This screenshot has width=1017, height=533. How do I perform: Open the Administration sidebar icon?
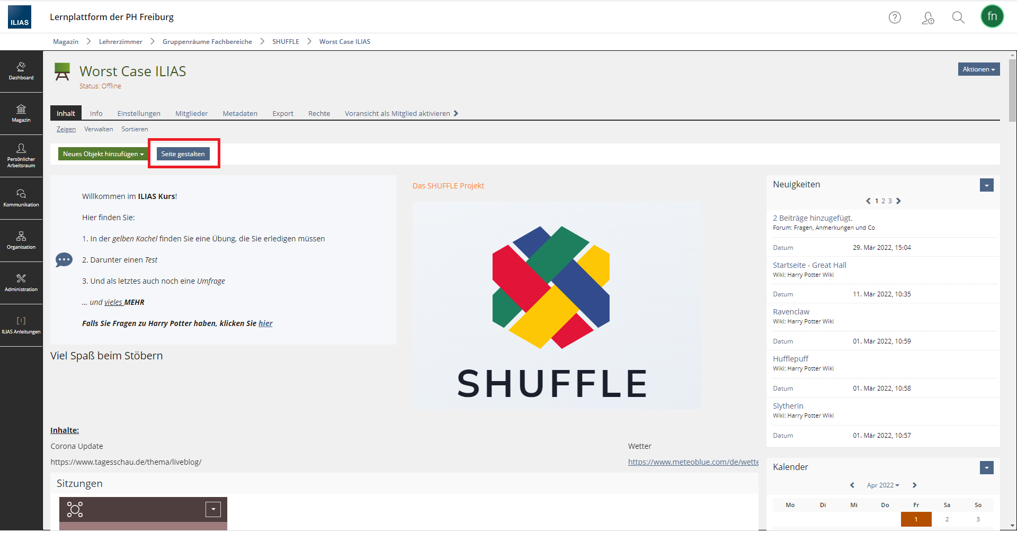coord(21,283)
